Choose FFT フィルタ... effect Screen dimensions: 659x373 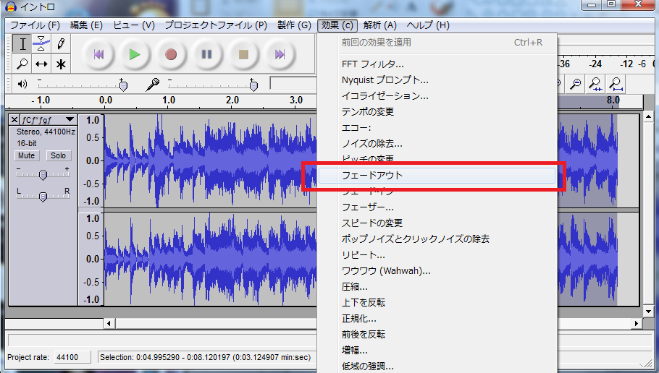pyautogui.click(x=437, y=64)
